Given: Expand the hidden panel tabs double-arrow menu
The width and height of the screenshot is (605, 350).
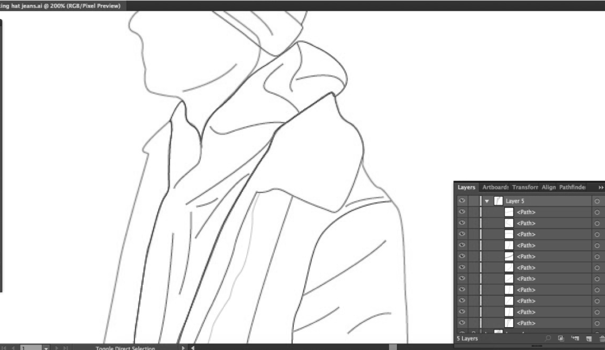Looking at the screenshot, I should [x=600, y=187].
